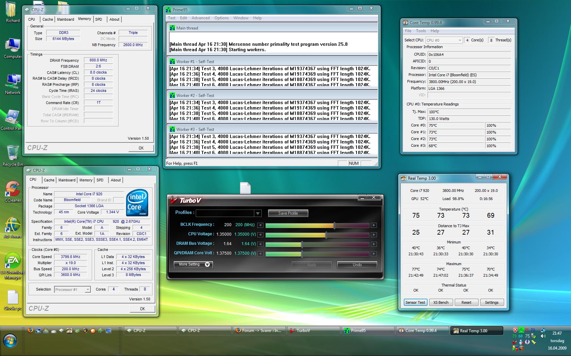Screen dimensions: 571x356
Task: Open the Network desktop icon
Action: pos(13,84)
